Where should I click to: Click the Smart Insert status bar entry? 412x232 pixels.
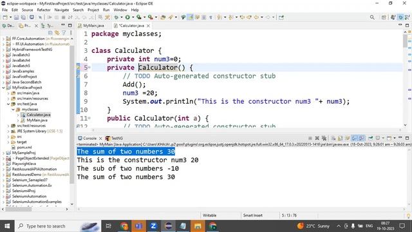point(253,215)
